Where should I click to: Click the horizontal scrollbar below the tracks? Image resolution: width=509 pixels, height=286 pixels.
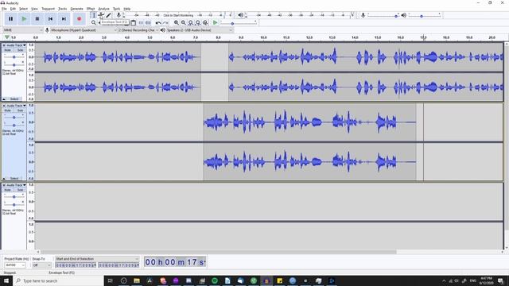[x=218, y=252]
